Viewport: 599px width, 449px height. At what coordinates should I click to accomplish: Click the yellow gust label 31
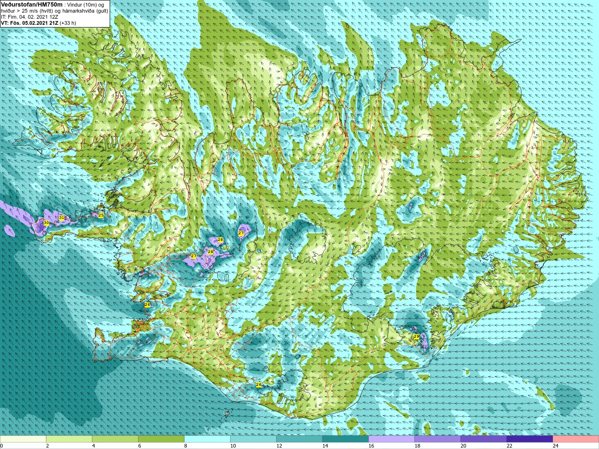tap(62, 218)
